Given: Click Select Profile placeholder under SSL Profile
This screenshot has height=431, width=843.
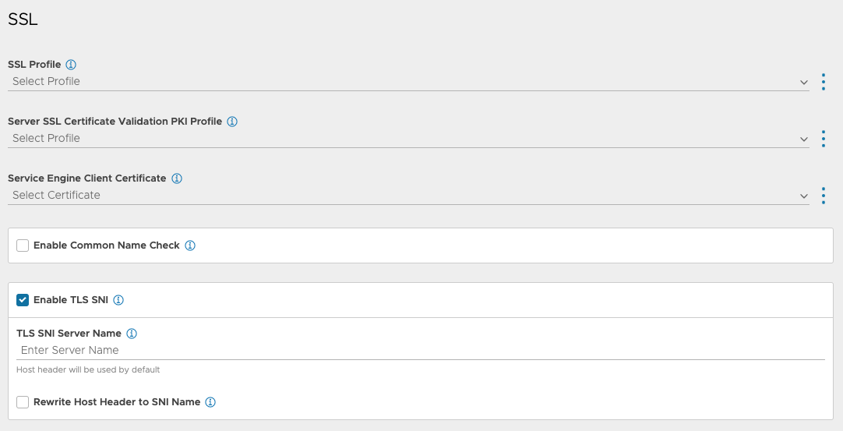Looking at the screenshot, I should [x=46, y=81].
